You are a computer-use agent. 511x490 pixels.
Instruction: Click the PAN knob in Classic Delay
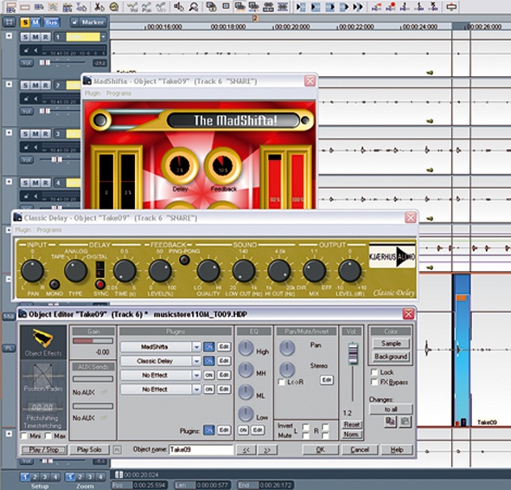(x=32, y=271)
